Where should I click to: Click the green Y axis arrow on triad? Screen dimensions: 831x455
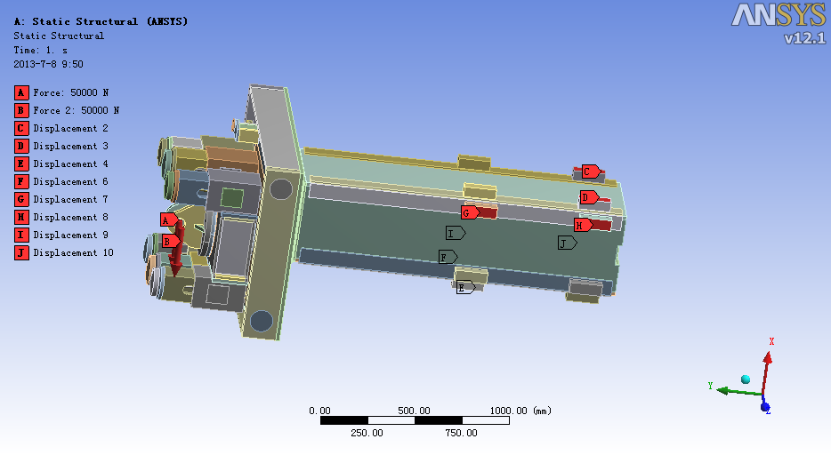(x=722, y=390)
